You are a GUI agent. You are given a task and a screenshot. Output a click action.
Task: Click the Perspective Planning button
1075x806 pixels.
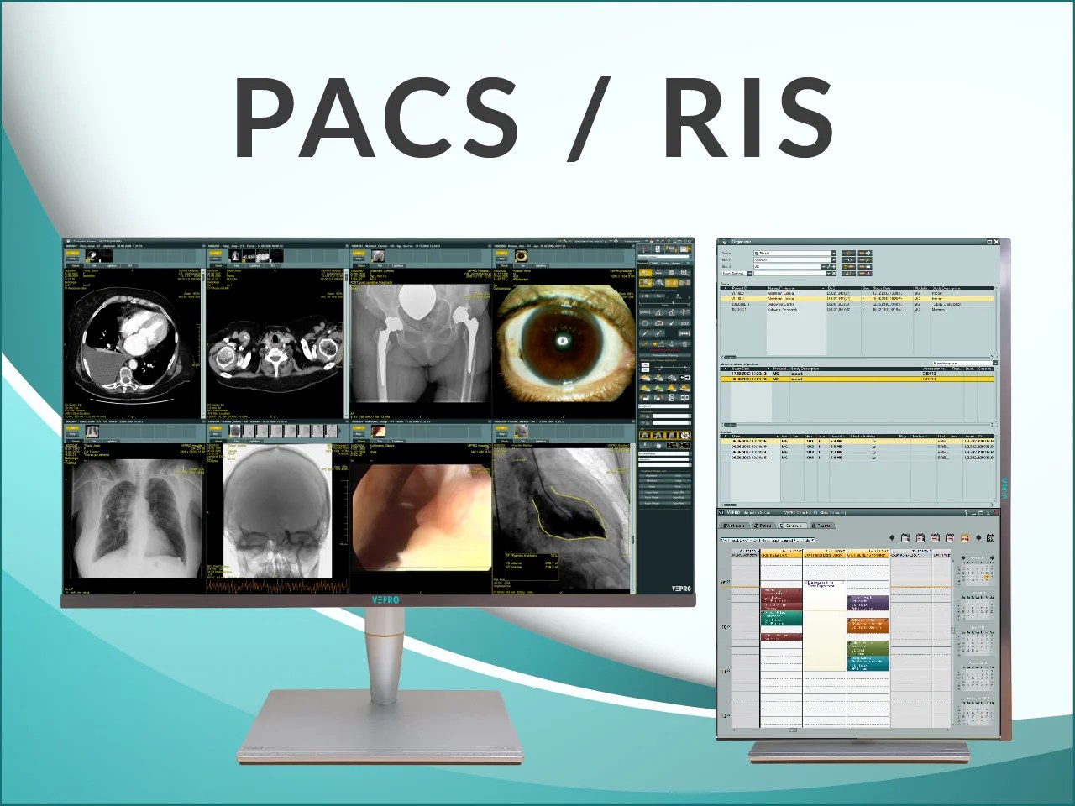pyautogui.click(x=665, y=355)
